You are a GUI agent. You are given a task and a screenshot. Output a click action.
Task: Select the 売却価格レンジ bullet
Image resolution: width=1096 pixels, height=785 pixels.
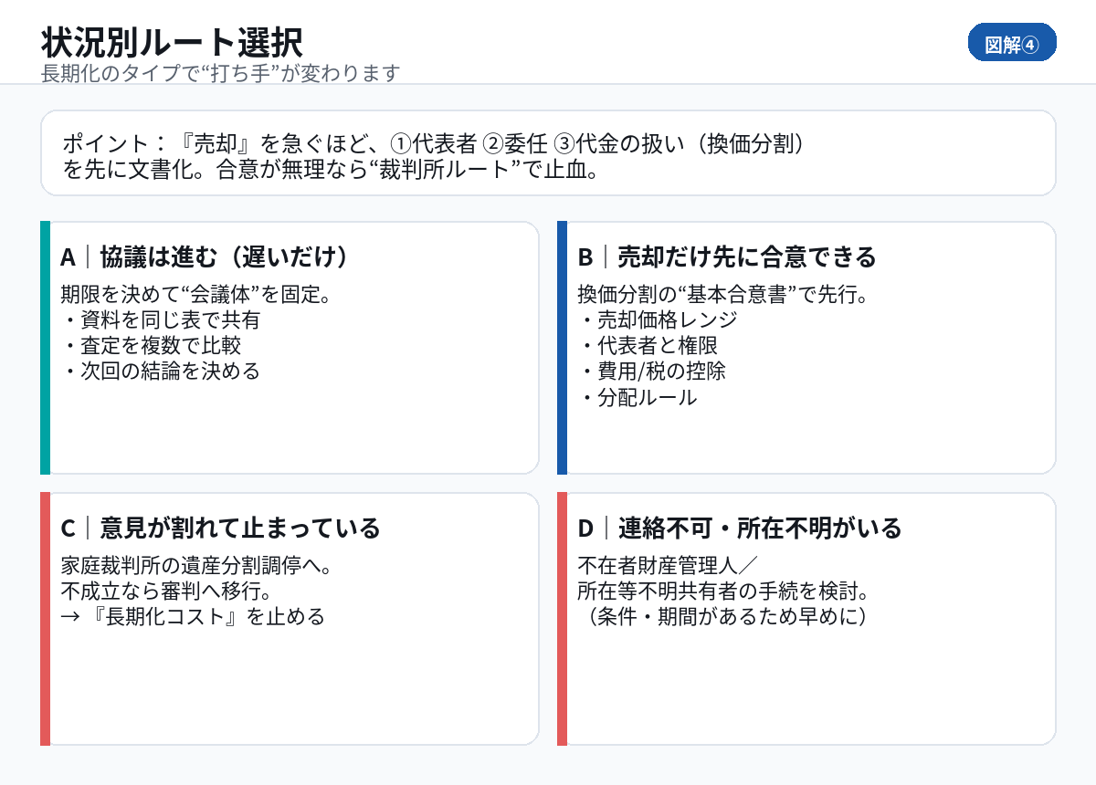[659, 320]
